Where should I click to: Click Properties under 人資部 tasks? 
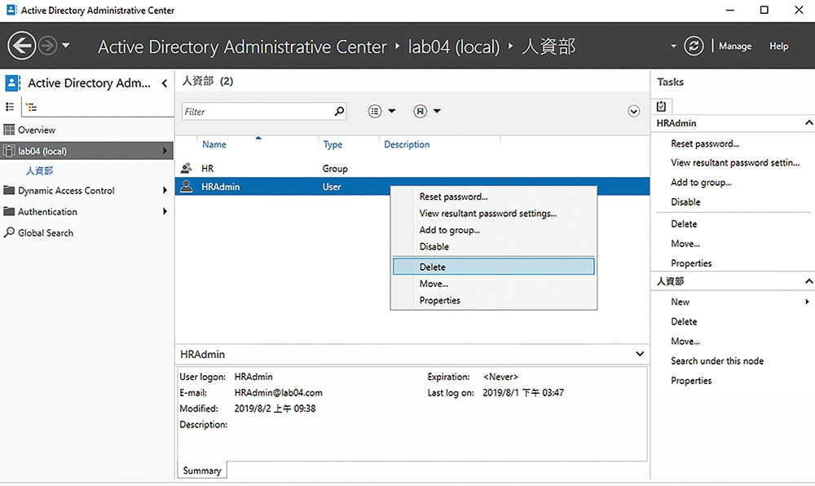coord(691,381)
